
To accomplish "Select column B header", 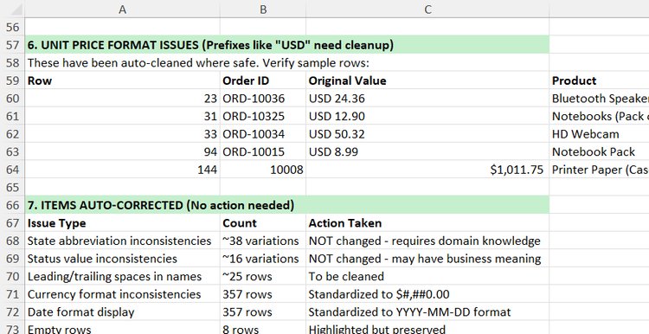I will coord(263,10).
